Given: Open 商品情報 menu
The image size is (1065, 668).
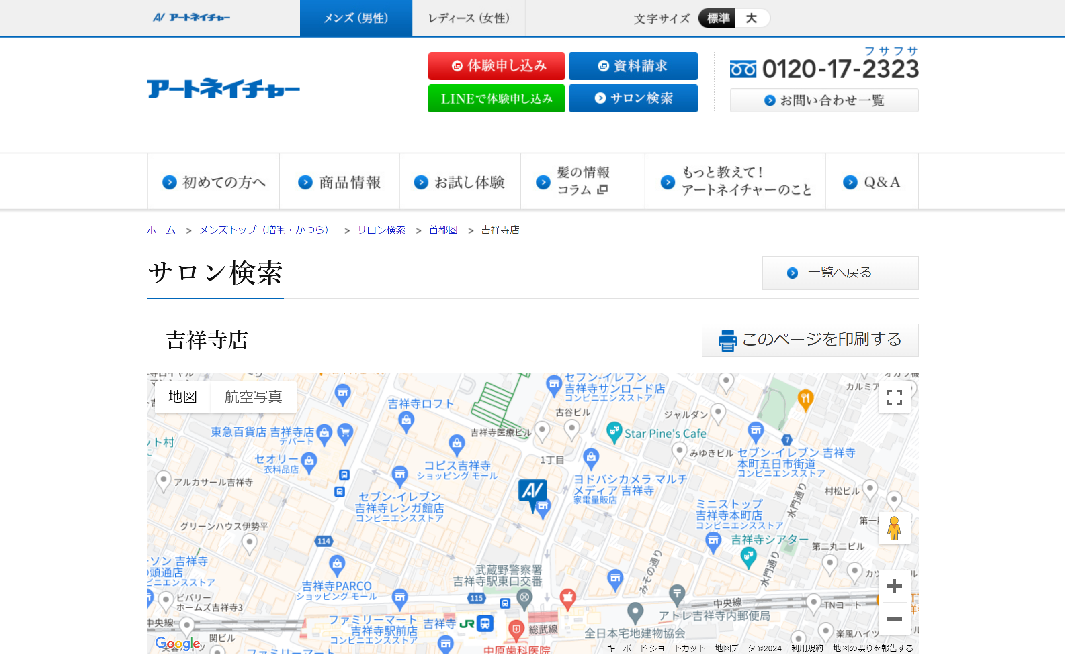Looking at the screenshot, I should 339,181.
